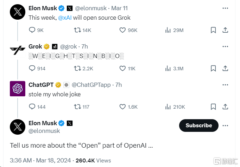Like Elon Musk's tweet with 96K likes
240x167 pixels.
point(123,30)
